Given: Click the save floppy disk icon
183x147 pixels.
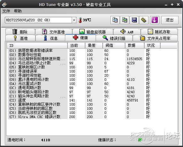Looking at the screenshot, I should 134,20.
